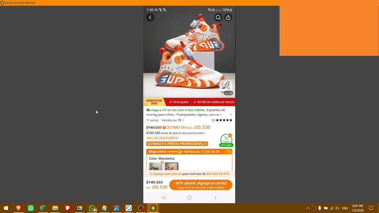379x213 pixels.
Task: Tap the 77 ventas text
Action: pos(152,120)
